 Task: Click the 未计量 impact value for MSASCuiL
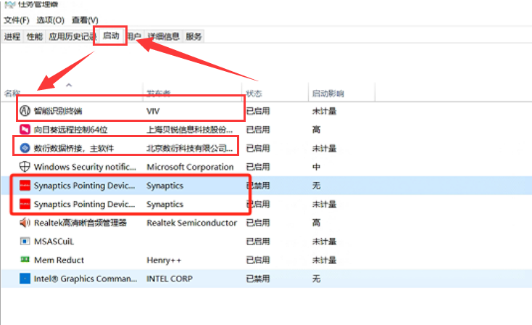click(324, 242)
